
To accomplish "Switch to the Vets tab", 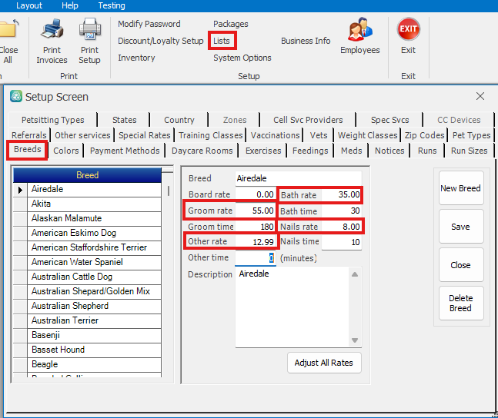I will point(319,135).
